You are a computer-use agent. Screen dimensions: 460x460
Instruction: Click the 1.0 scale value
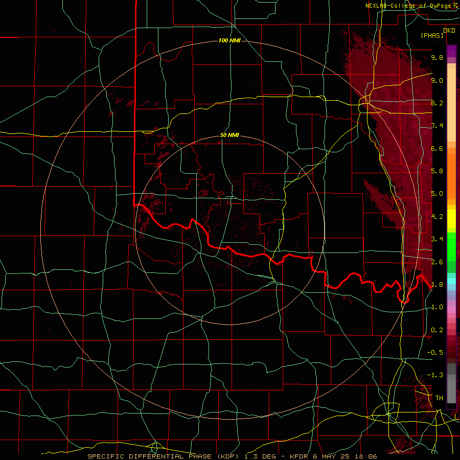(x=437, y=307)
